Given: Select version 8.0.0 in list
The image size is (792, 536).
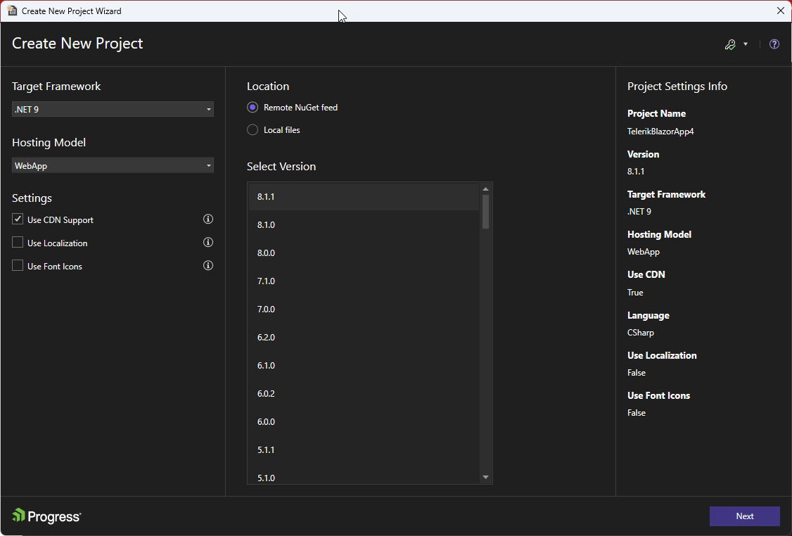Looking at the screenshot, I should click(x=364, y=253).
